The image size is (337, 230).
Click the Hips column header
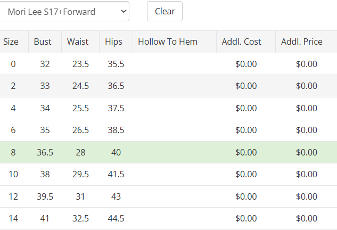pos(113,42)
